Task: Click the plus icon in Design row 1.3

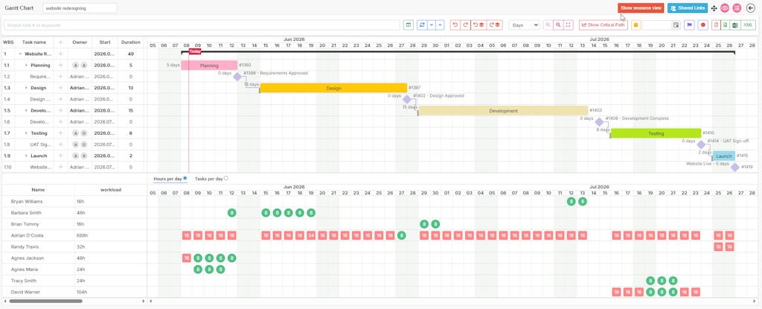Action: click(61, 88)
